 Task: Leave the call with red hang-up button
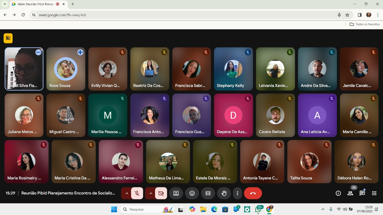click(x=253, y=193)
